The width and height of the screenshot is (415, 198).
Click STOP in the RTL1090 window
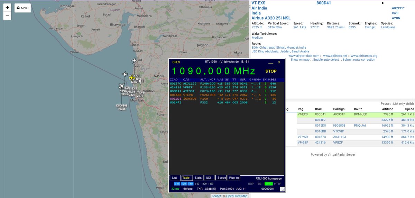pyautogui.click(x=271, y=71)
